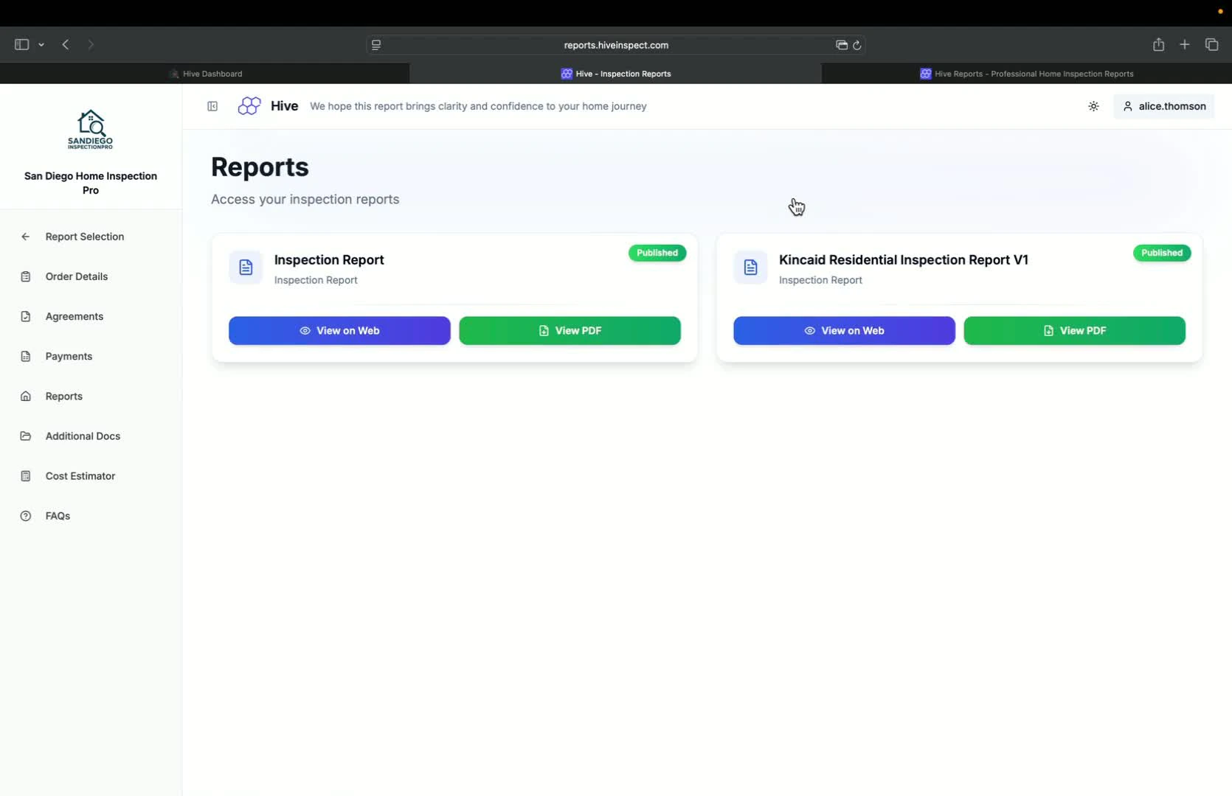Viewport: 1232px width, 796px height.
Task: Open the alice.thomson account menu
Action: [1164, 106]
